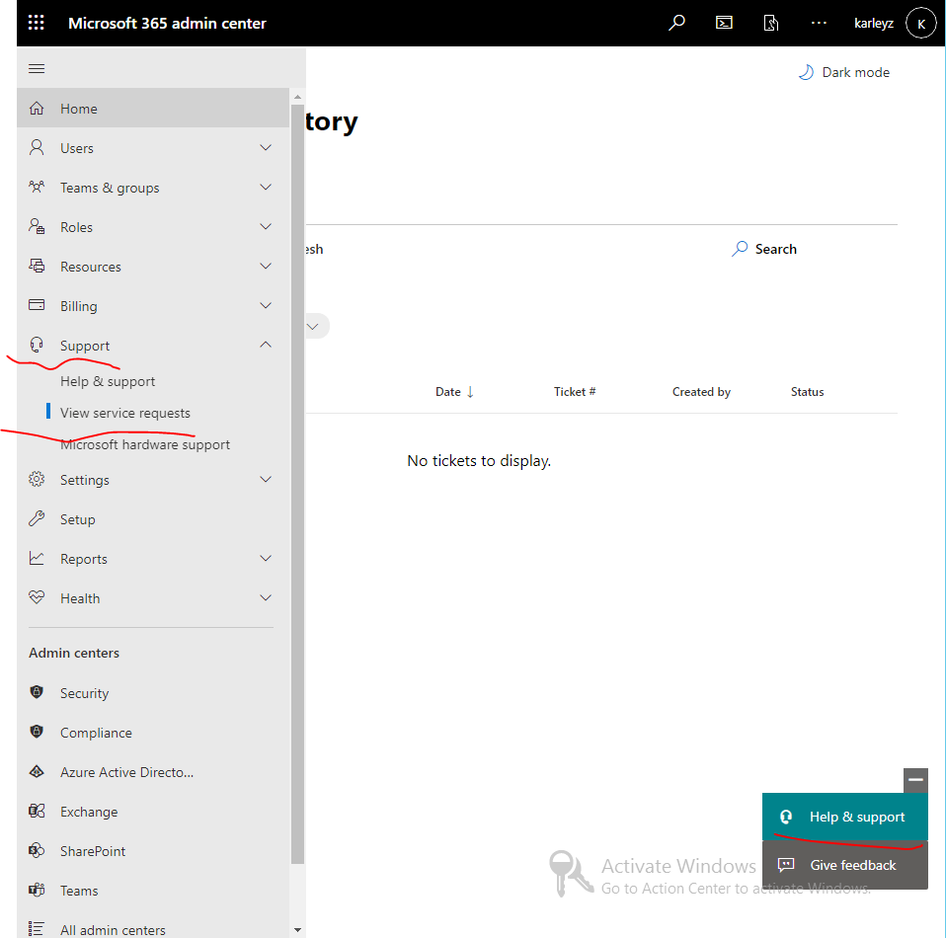Click the All admin centers list icon
946x938 pixels.
pyautogui.click(x=37, y=929)
